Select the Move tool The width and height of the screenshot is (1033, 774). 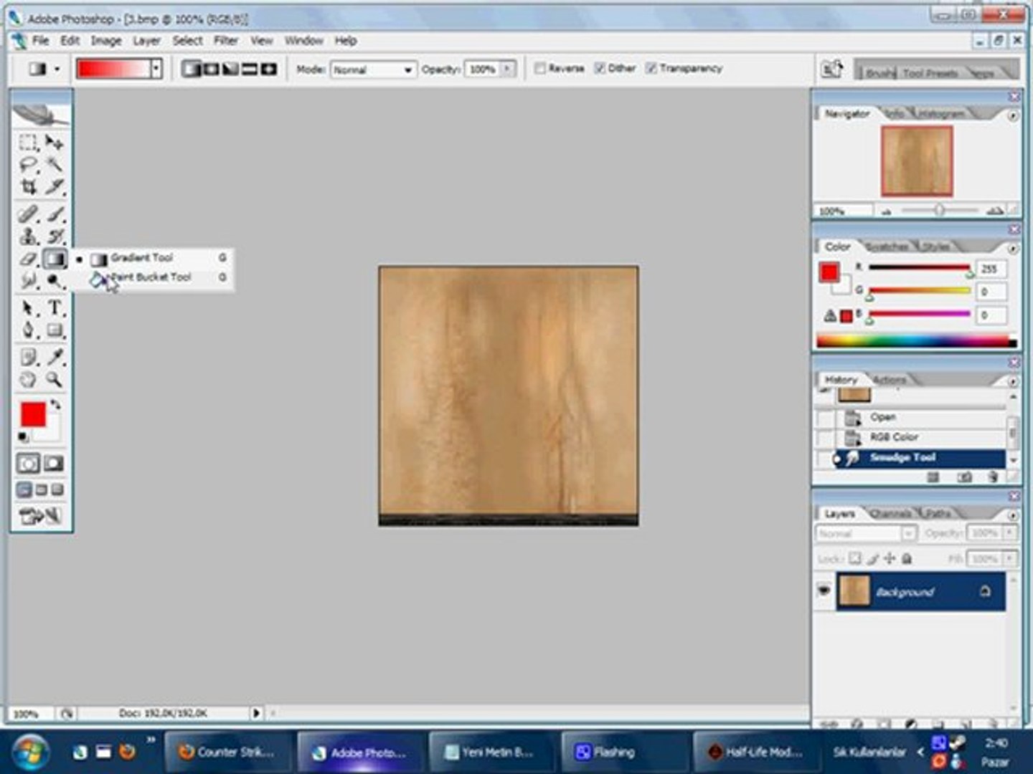(x=55, y=142)
